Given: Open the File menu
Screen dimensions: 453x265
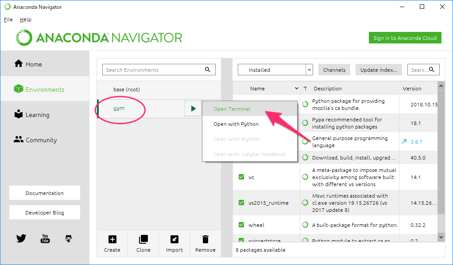Looking at the screenshot, I should tap(8, 19).
